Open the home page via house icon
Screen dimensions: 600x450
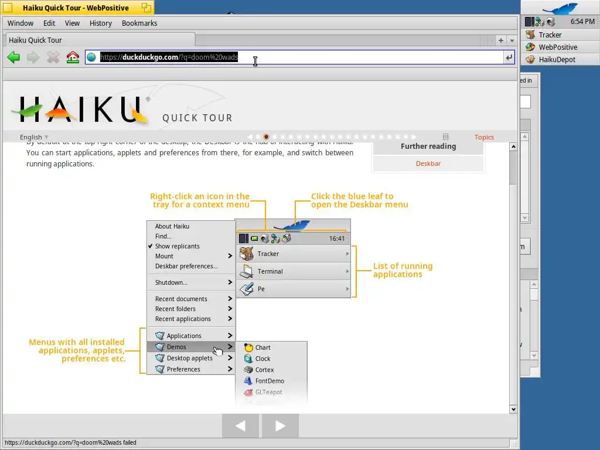point(73,57)
